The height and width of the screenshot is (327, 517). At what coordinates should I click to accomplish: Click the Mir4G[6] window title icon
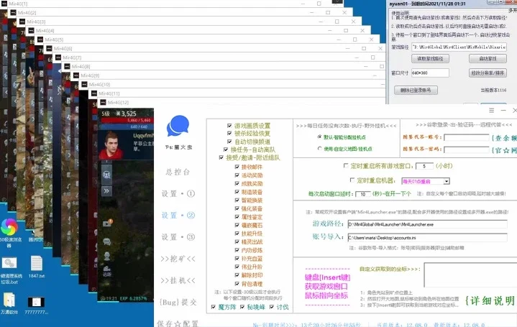tap(49, 48)
